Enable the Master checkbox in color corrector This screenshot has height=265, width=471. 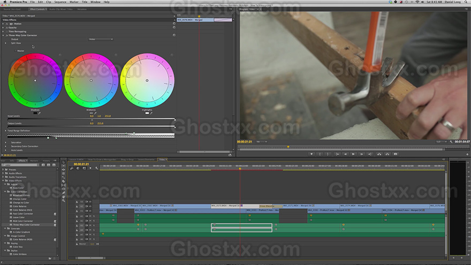pos(16,51)
